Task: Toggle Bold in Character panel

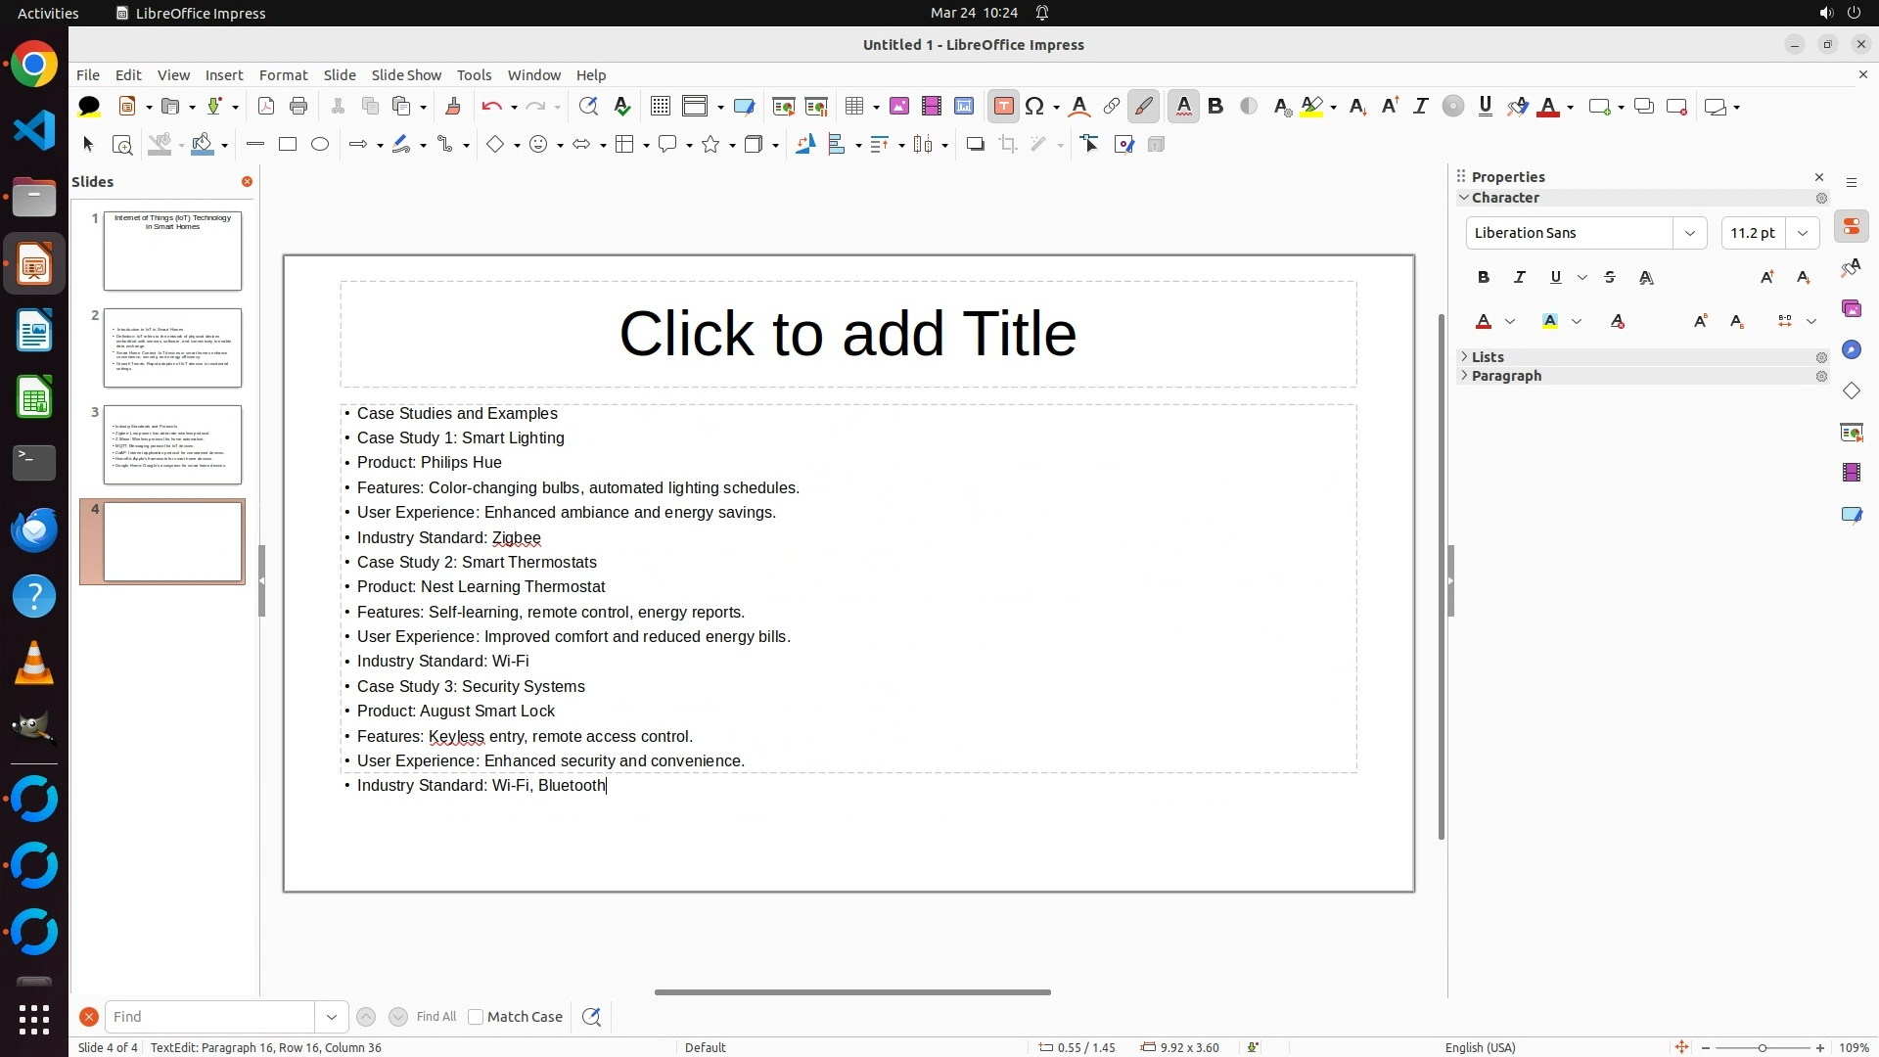Action: pos(1484,278)
